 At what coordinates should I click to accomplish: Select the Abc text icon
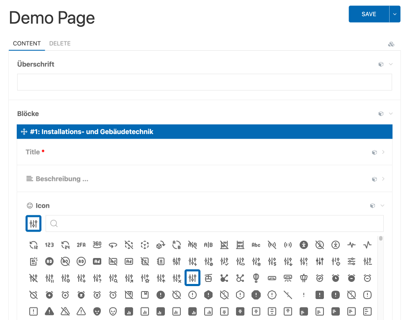click(256, 245)
